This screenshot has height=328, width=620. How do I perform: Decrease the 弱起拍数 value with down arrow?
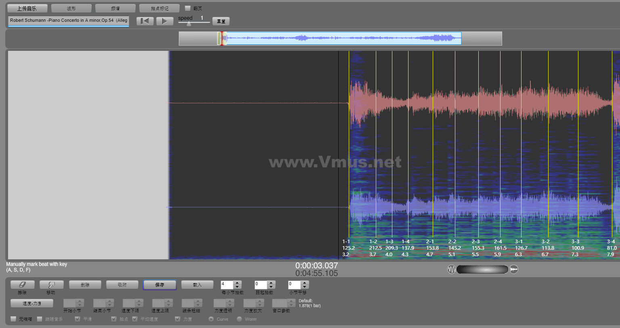tap(271, 287)
